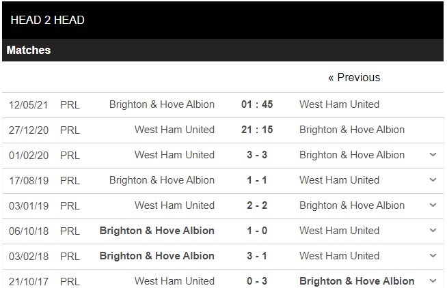This screenshot has height=288, width=447.
Task: Click West Ham United in 03/02/18 row
Action: click(339, 256)
